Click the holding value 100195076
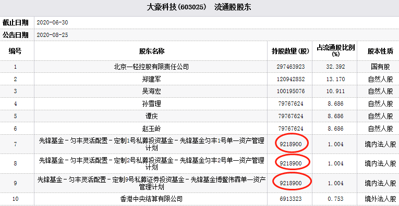The height and width of the screenshot is (206, 399). (x=291, y=92)
